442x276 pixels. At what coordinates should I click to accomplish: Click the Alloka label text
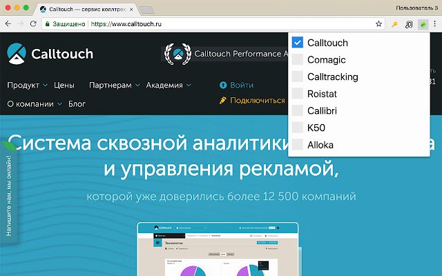[x=320, y=145]
